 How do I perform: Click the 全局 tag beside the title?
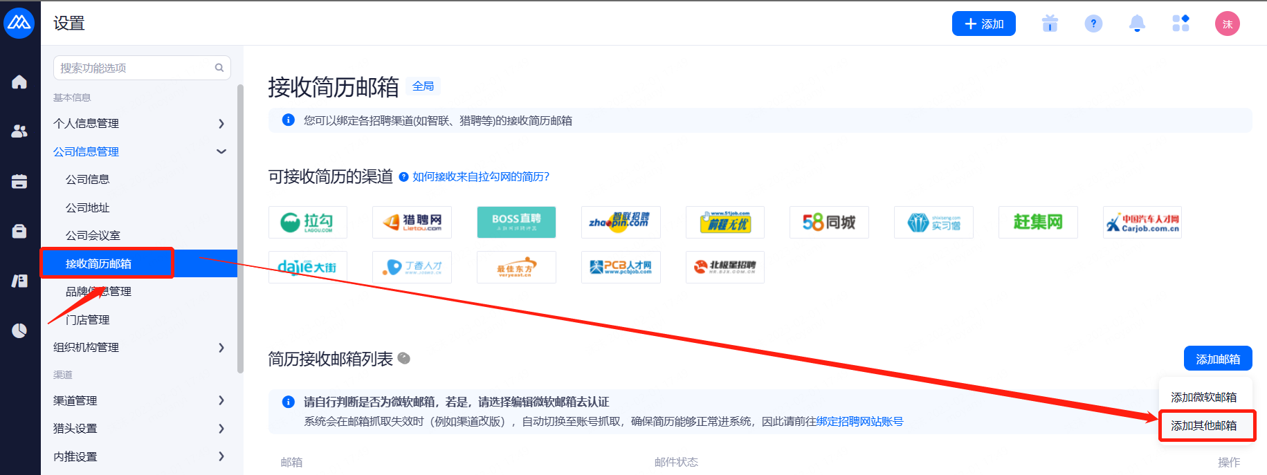click(x=423, y=86)
